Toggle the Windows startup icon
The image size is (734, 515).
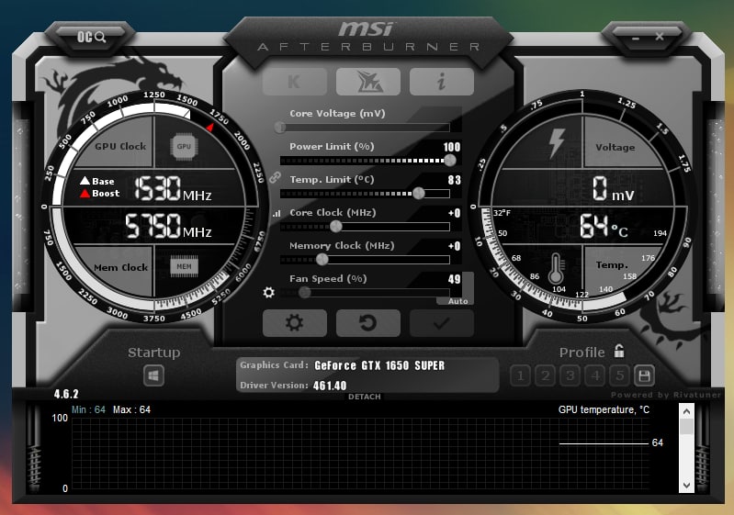pyautogui.click(x=154, y=375)
